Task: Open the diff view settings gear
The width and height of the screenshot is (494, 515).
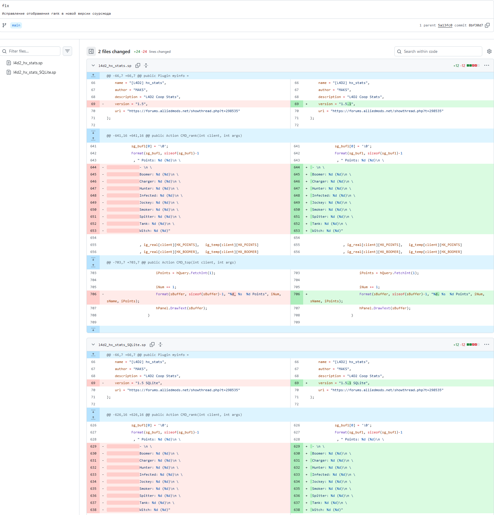Action: point(489,51)
